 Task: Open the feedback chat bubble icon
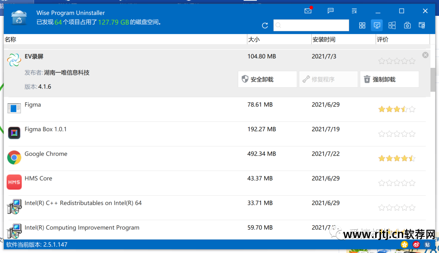[x=331, y=11]
